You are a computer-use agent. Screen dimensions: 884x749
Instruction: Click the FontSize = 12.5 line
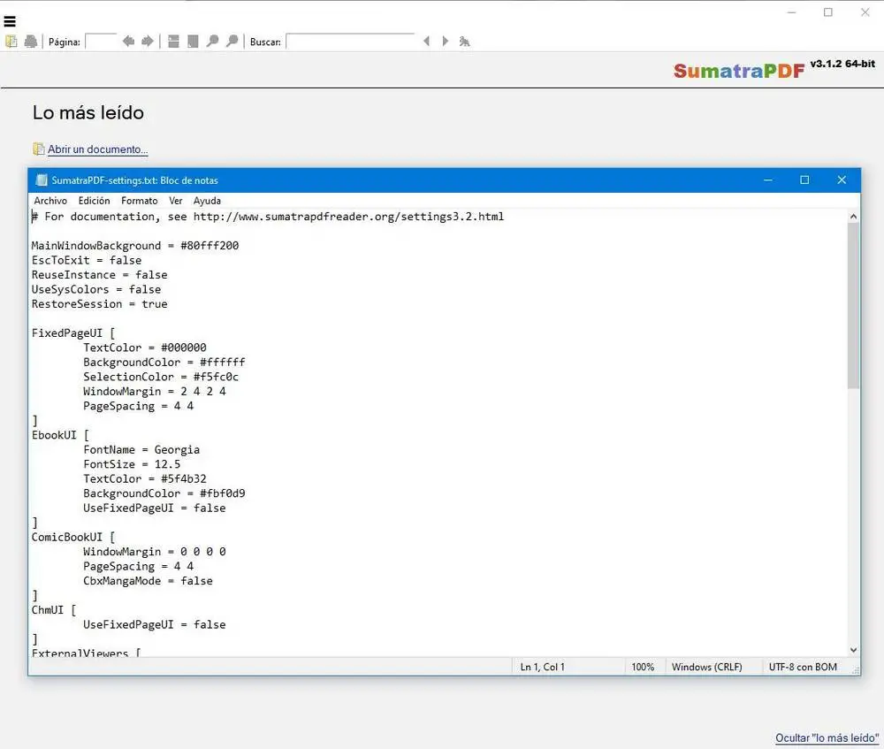(132, 465)
